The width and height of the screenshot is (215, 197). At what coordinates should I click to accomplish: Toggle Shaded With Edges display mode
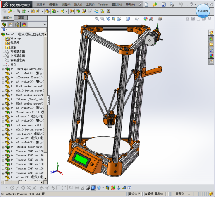click(93, 188)
